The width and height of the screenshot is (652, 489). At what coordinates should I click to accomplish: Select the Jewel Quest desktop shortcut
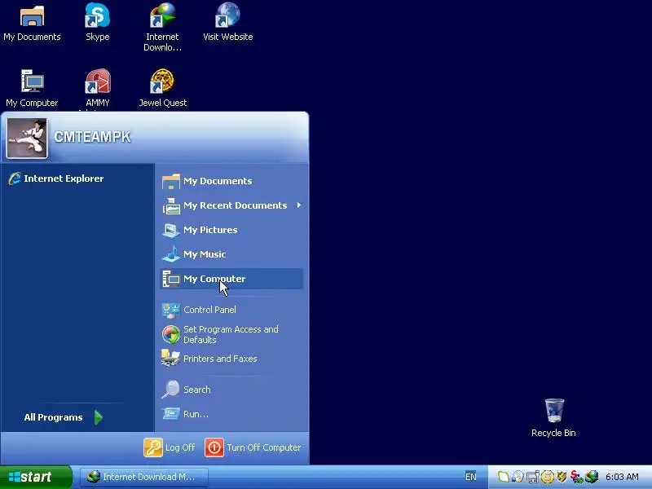(162, 88)
